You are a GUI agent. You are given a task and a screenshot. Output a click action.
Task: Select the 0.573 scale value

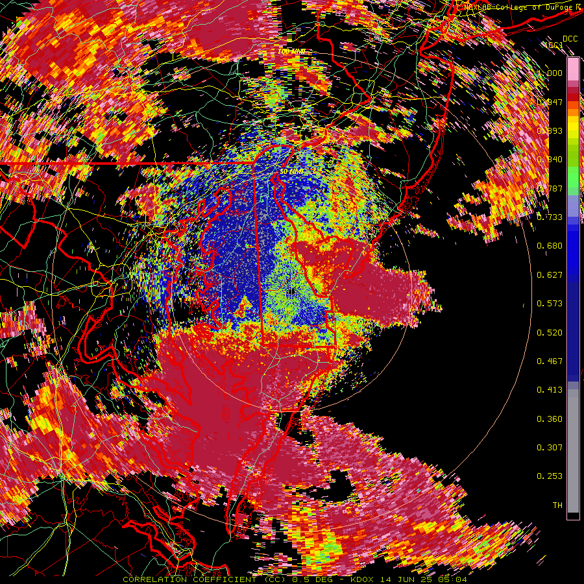point(550,304)
